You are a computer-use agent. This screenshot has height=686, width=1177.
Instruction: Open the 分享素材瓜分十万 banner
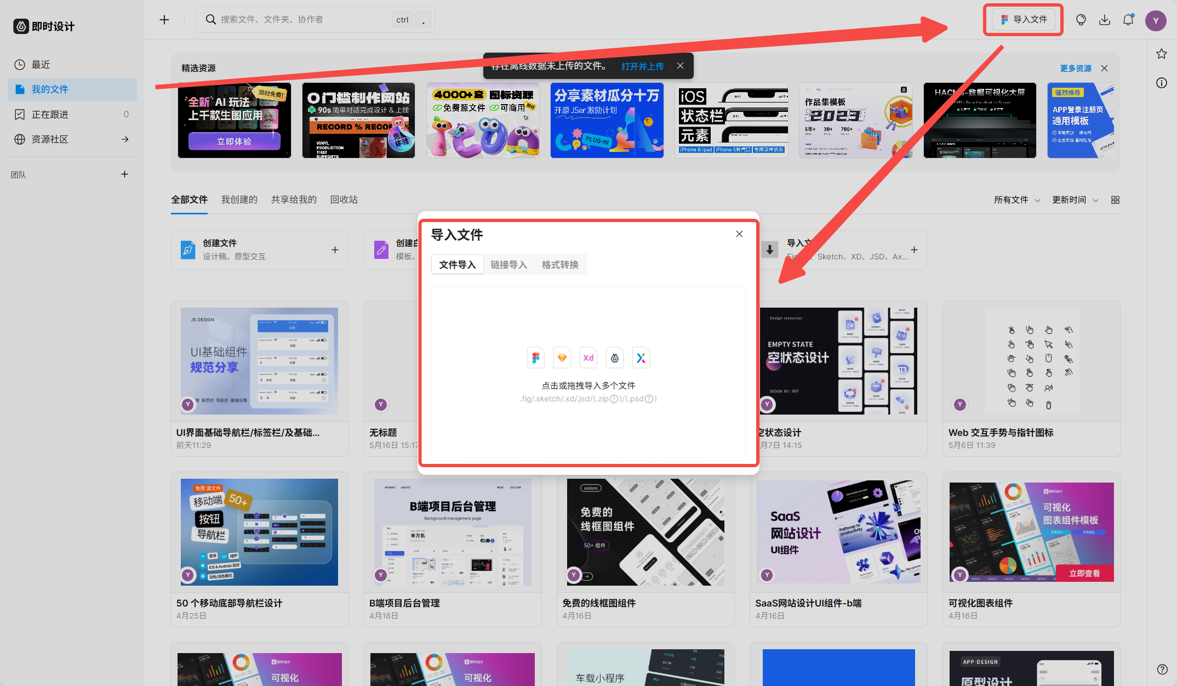click(x=607, y=120)
